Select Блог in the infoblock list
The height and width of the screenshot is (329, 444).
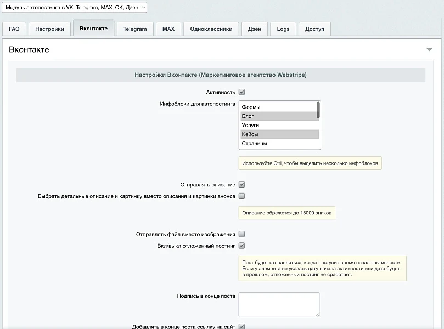coord(278,116)
